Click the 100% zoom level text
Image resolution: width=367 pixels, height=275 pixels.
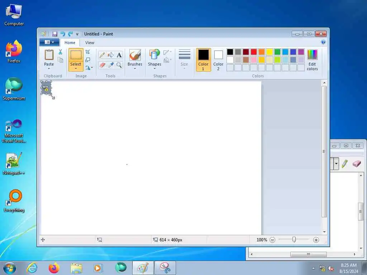[262, 240]
